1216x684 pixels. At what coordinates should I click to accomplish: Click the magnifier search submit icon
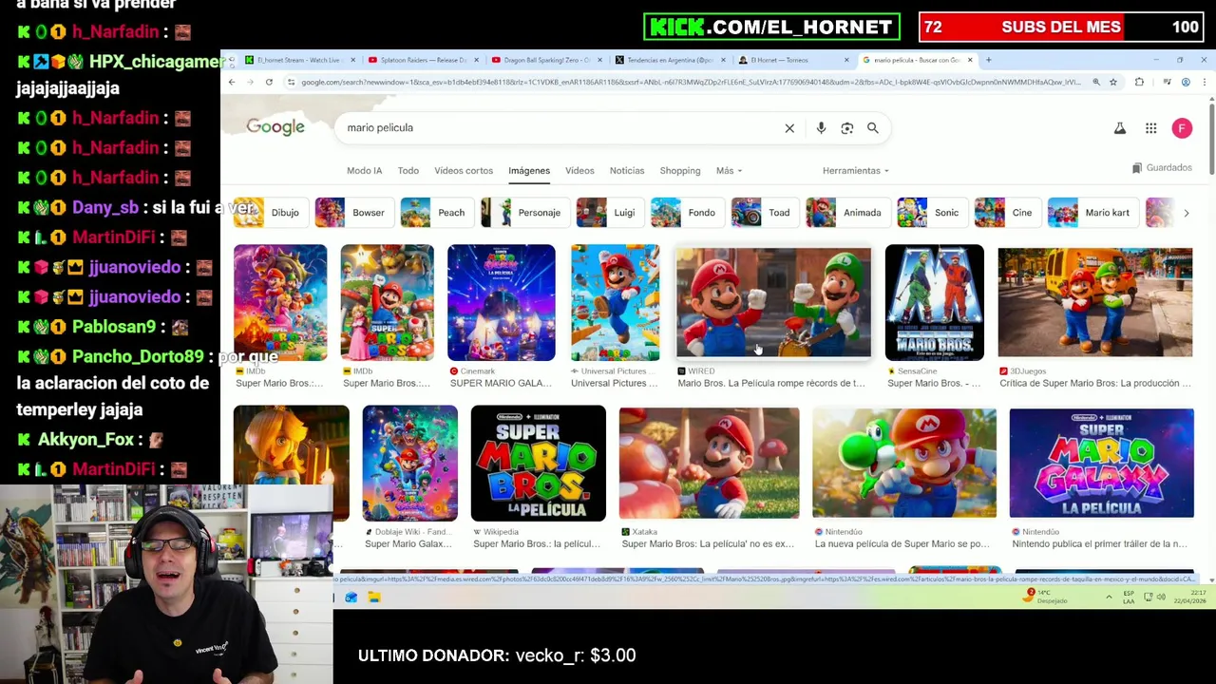click(873, 128)
